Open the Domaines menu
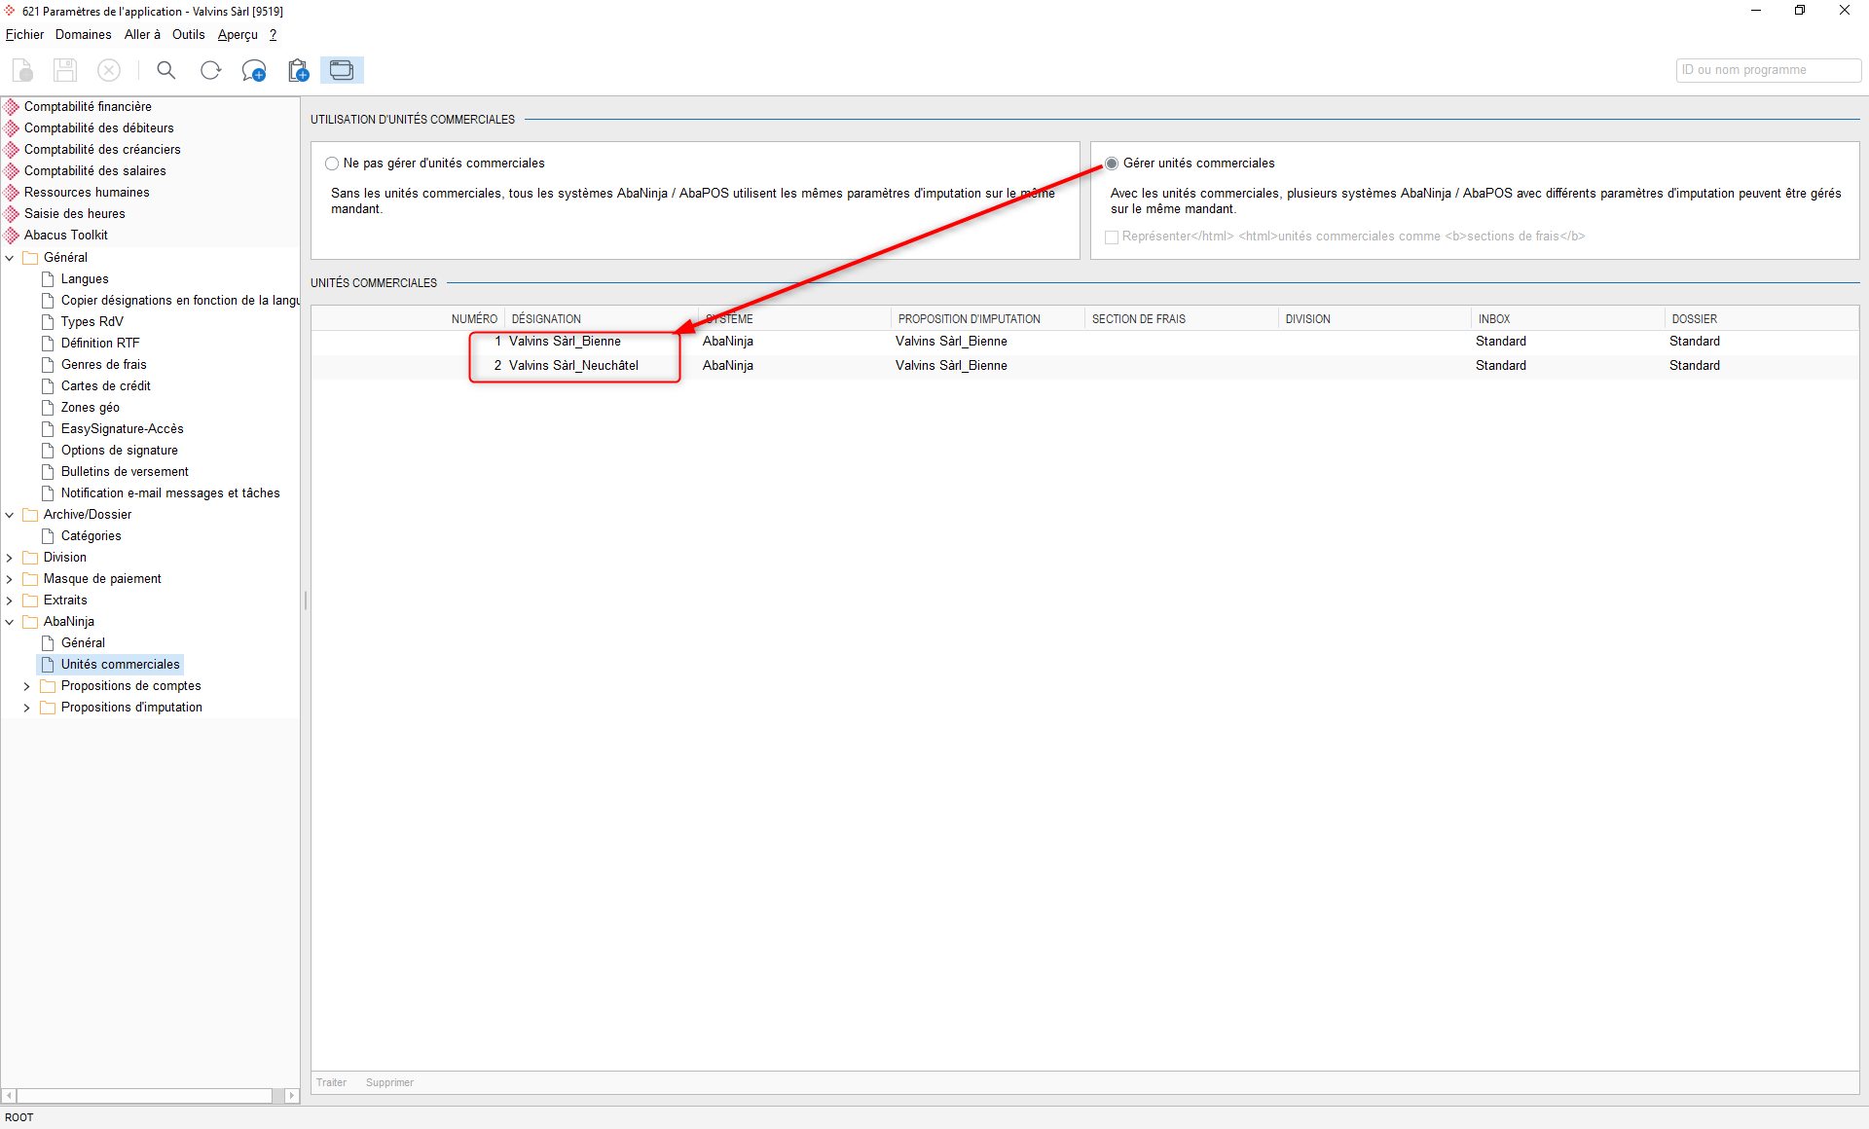Viewport: 1869px width, 1129px height. (84, 34)
